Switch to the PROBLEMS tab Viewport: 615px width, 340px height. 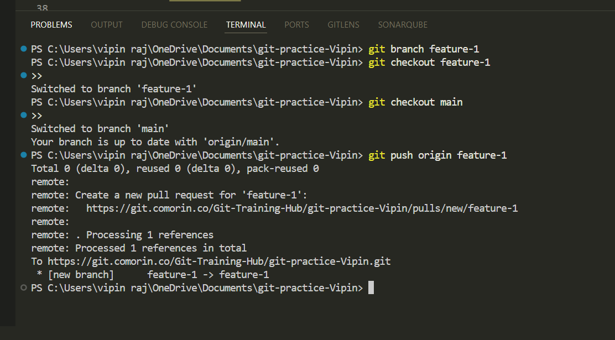click(x=51, y=24)
